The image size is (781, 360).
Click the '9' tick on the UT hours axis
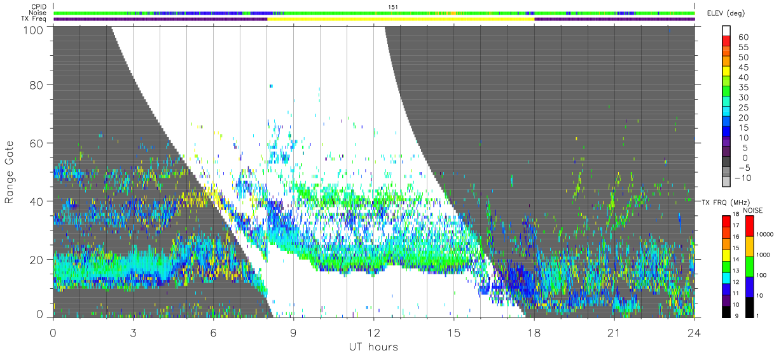coord(293,332)
